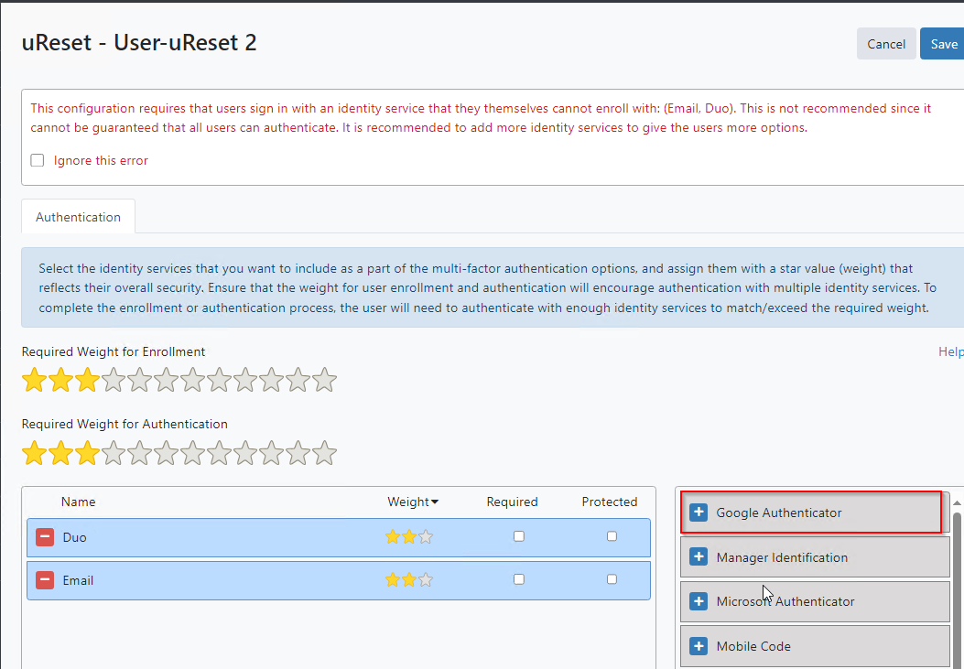Click the Name column header
This screenshot has width=964, height=669.
tap(78, 502)
